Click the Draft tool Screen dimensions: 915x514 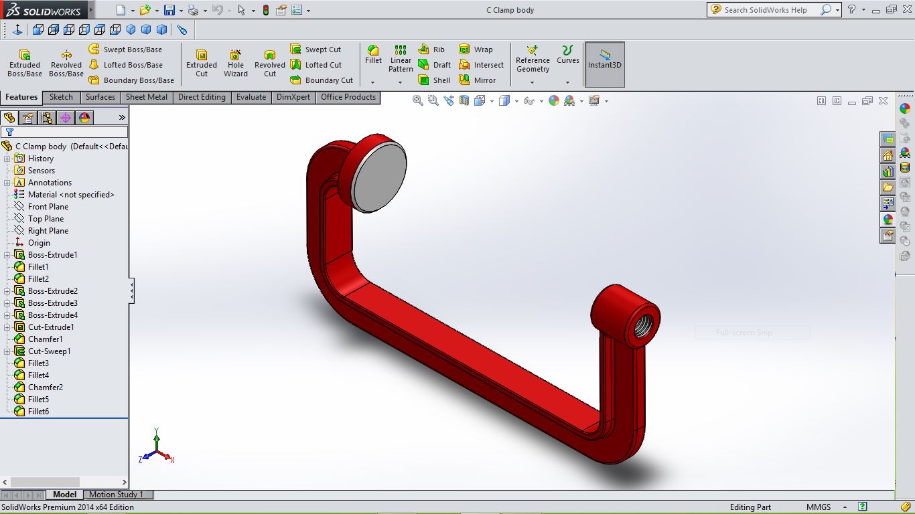pos(434,65)
